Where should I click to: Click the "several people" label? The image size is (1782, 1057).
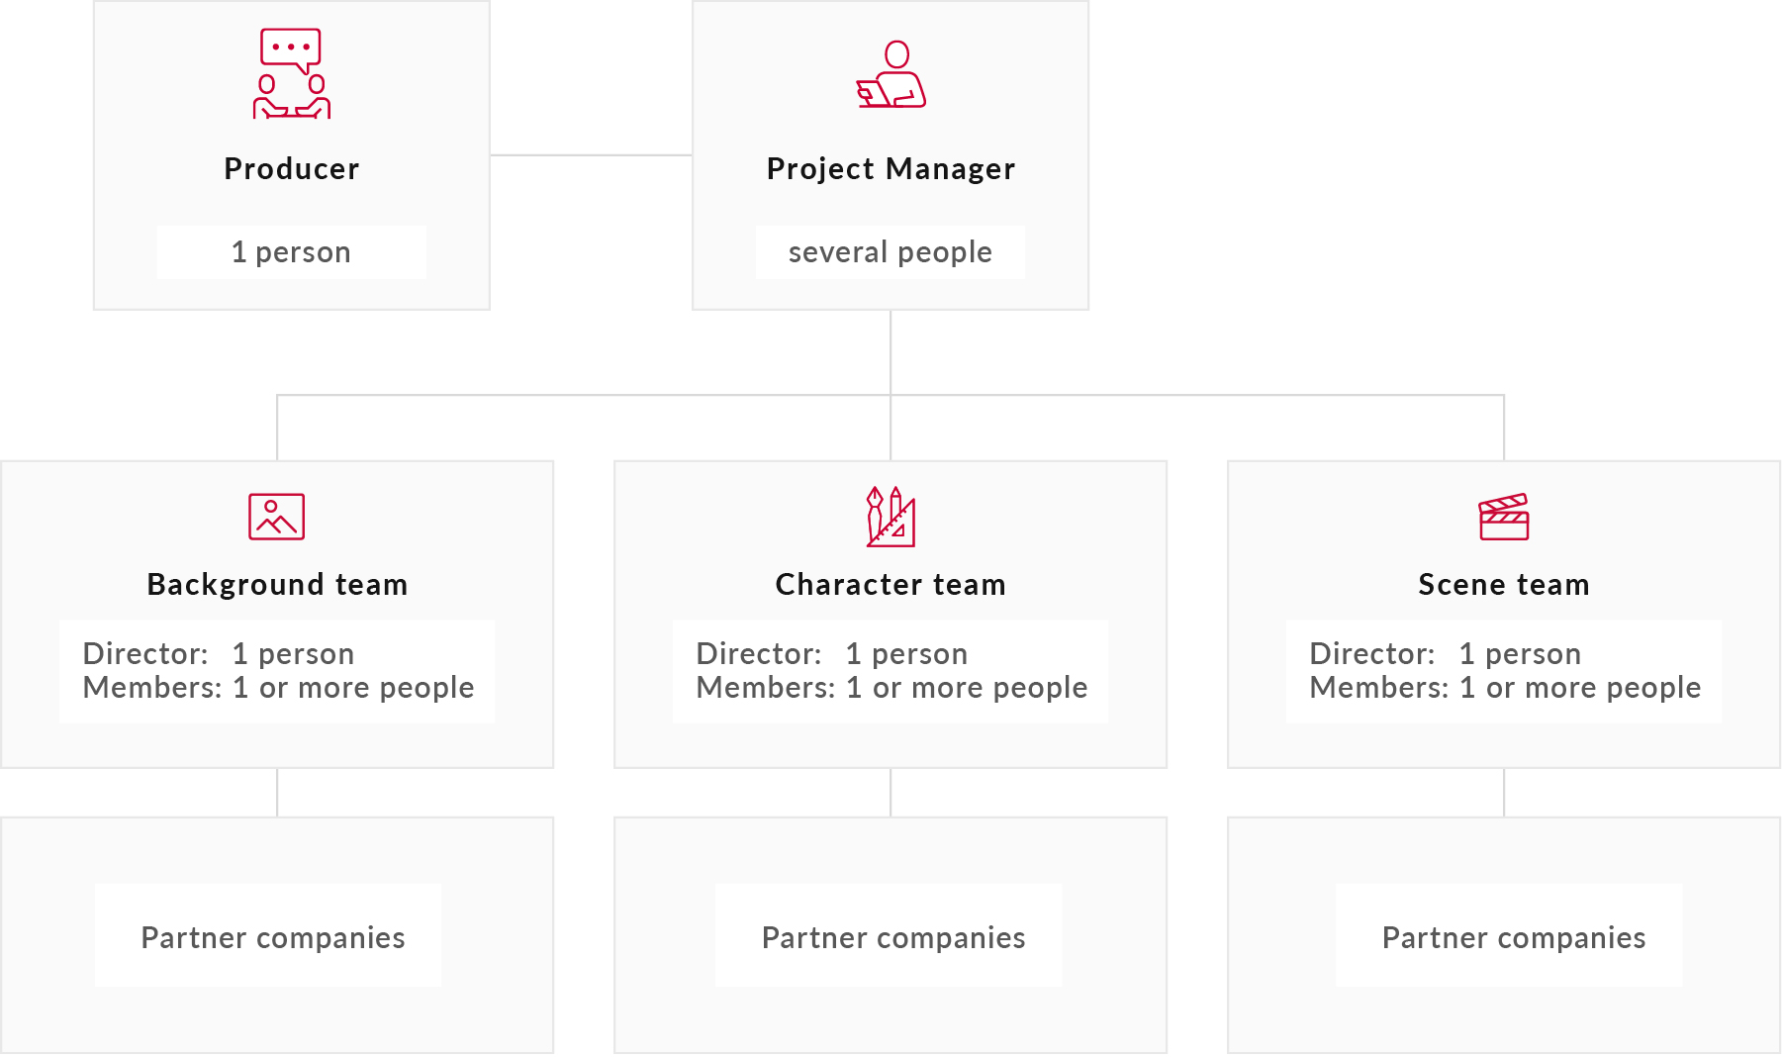click(891, 252)
